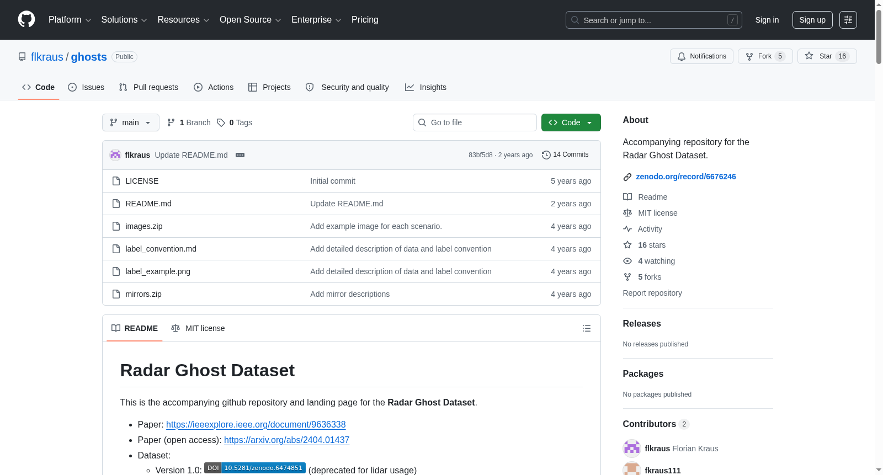Viewport: 883px width, 475px height.
Task: Click the flkraus avatar in commit bar
Action: 115,155
